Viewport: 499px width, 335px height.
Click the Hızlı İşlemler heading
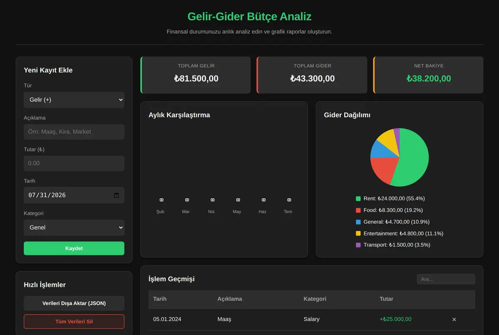(45, 285)
